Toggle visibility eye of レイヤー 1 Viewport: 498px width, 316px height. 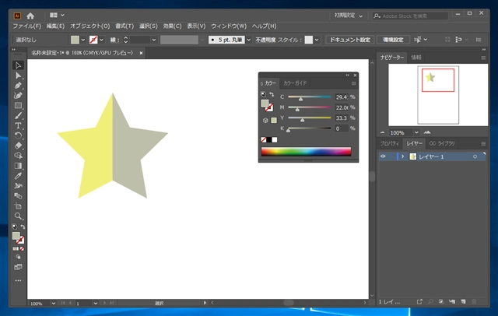[383, 156]
